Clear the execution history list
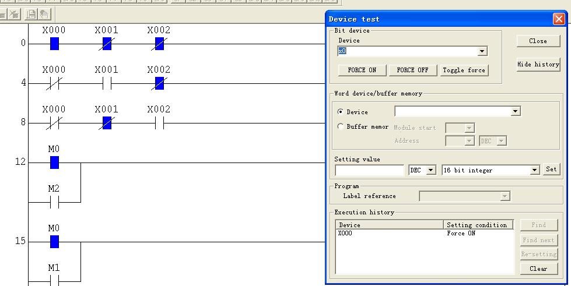This screenshot has height=286, width=571. click(x=538, y=269)
